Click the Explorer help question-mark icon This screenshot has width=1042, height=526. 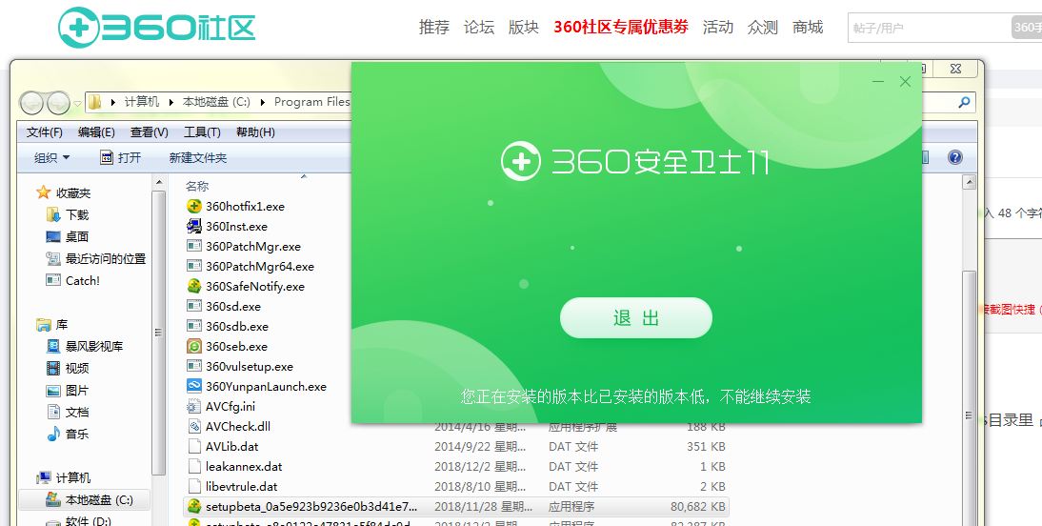tap(955, 157)
